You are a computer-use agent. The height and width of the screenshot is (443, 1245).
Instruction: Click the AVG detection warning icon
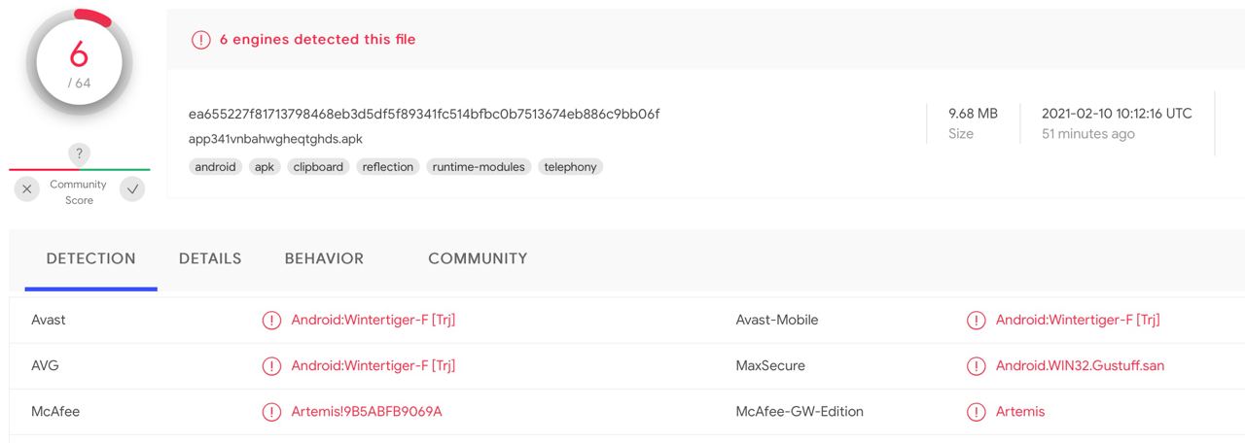tap(271, 366)
